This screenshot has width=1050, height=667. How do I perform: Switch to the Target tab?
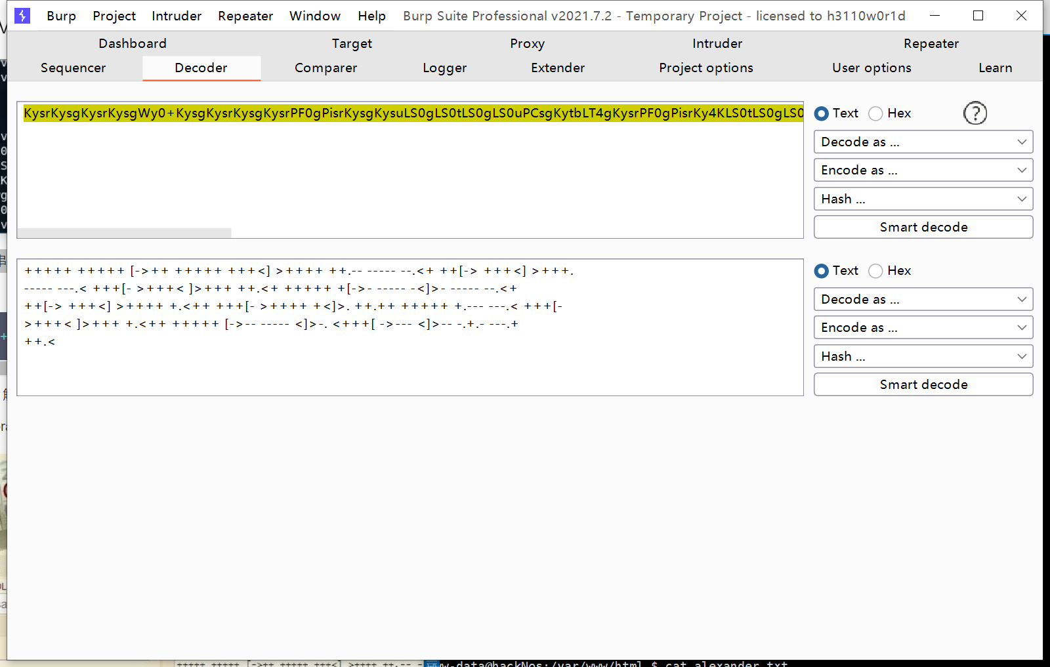352,43
